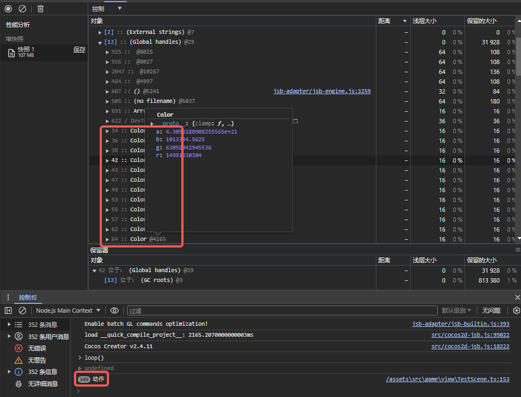Viewport: 521px width, 397px height.
Task: Expand the 2047 :: @10267 row
Action: pos(107,72)
